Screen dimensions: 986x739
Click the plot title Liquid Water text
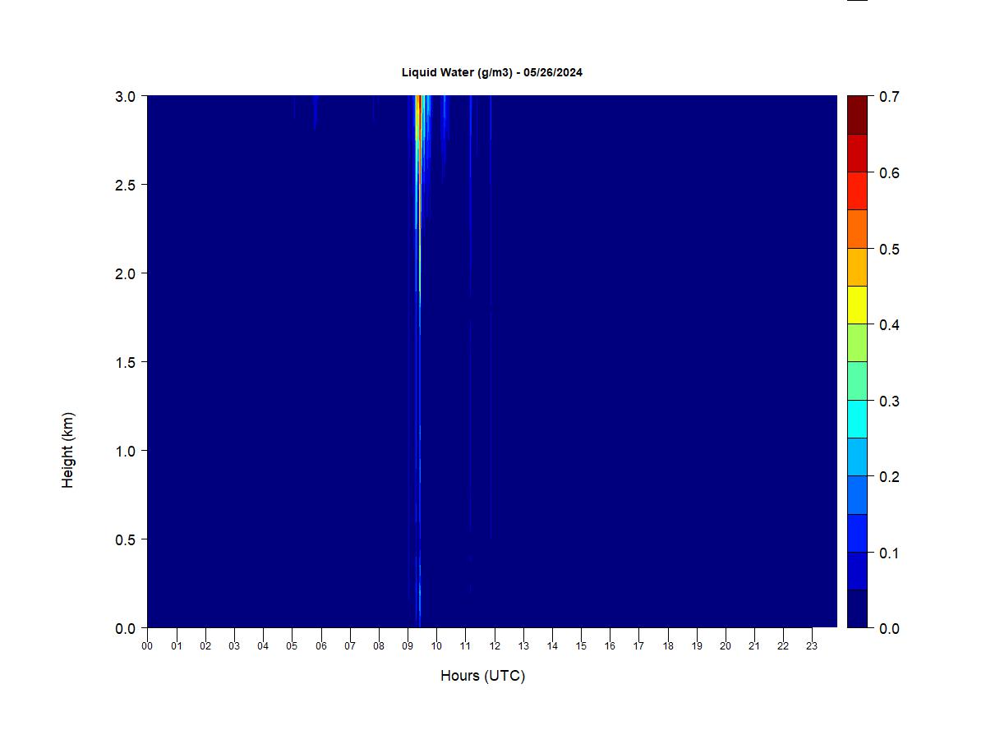(491, 72)
